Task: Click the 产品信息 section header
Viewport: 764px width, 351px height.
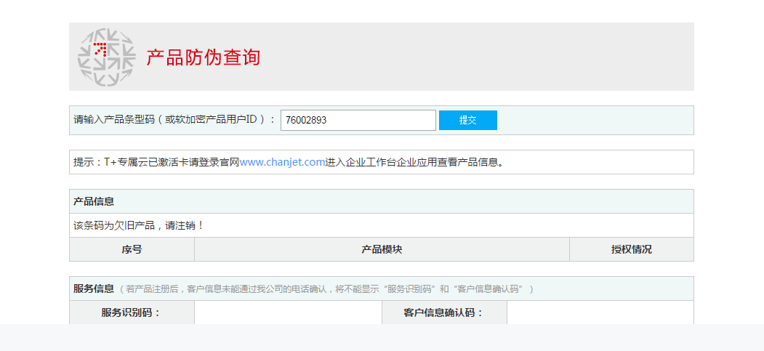Action: pyautogui.click(x=94, y=201)
